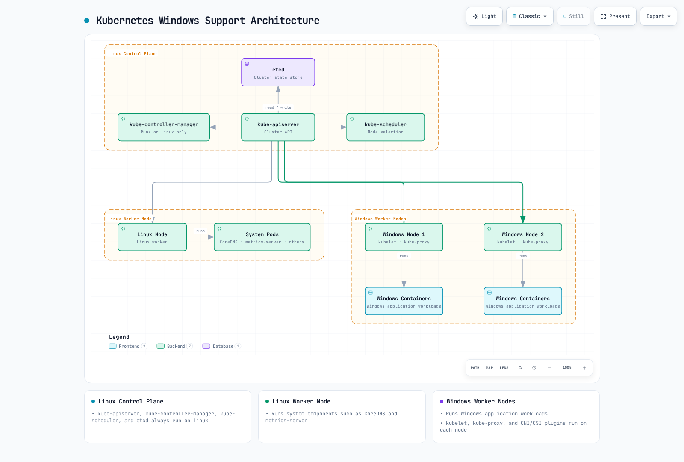Image resolution: width=684 pixels, height=462 pixels.
Task: Open the Classic style dropdown
Action: pyautogui.click(x=530, y=16)
